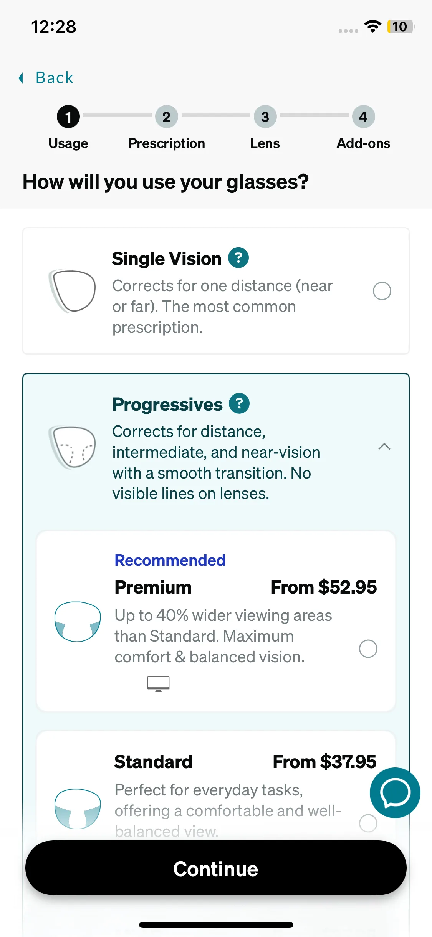
Task: Tap the Single Vision lens illustration
Action: pos(72,291)
